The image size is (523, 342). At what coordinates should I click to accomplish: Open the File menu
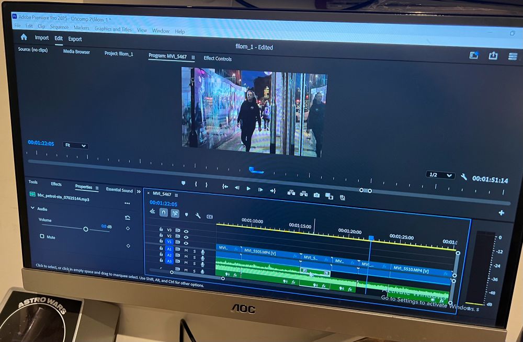click(18, 25)
